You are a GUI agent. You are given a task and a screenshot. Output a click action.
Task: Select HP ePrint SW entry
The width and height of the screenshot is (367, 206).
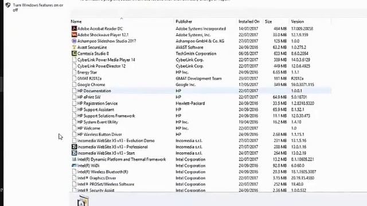[89, 97]
